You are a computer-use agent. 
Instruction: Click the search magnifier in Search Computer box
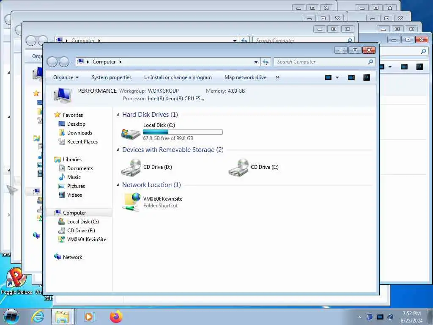pyautogui.click(x=370, y=62)
